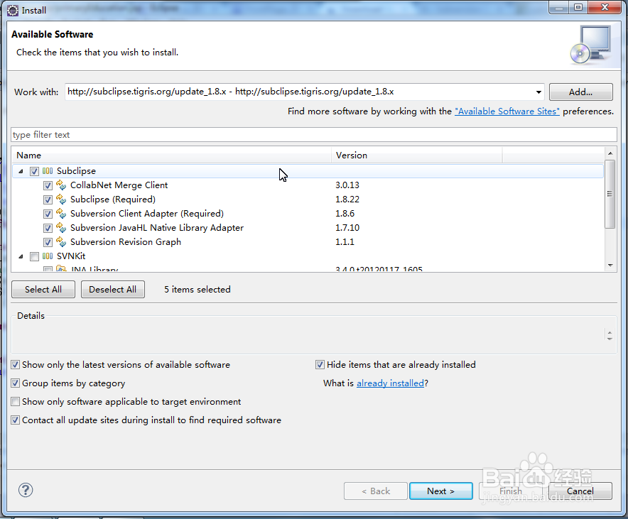The width and height of the screenshot is (628, 519).
Task: Toggle Subversion Client Adapter (Required) checkbox
Action: pos(48,214)
